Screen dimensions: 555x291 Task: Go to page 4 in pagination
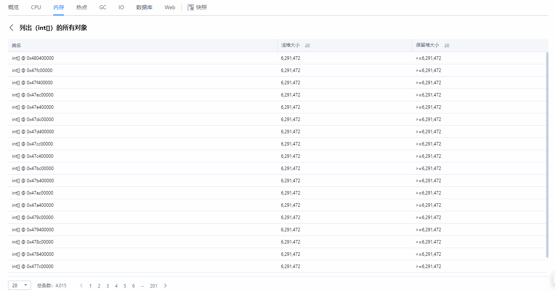click(116, 286)
